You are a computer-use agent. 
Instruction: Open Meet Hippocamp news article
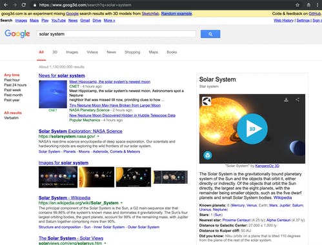tap(110, 82)
